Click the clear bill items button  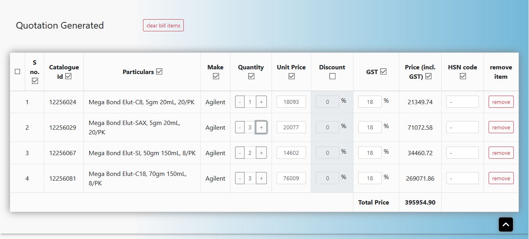click(x=163, y=25)
